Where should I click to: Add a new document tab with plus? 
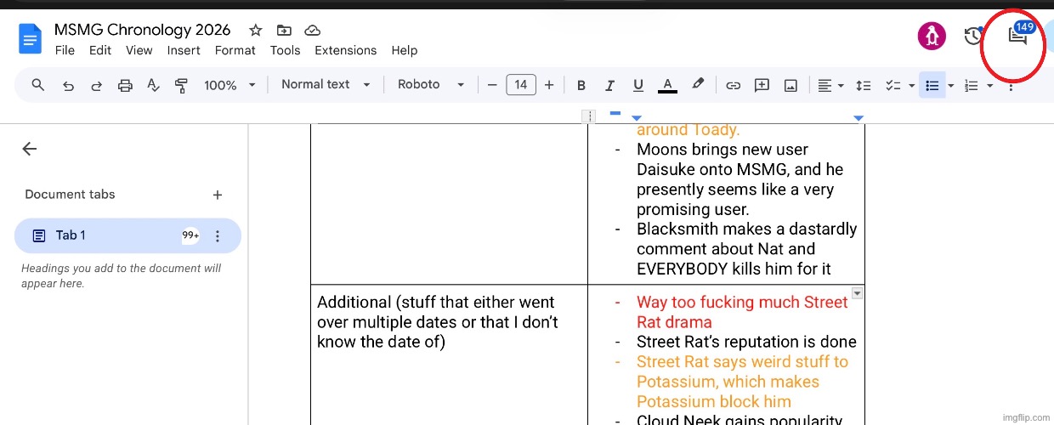click(x=218, y=195)
